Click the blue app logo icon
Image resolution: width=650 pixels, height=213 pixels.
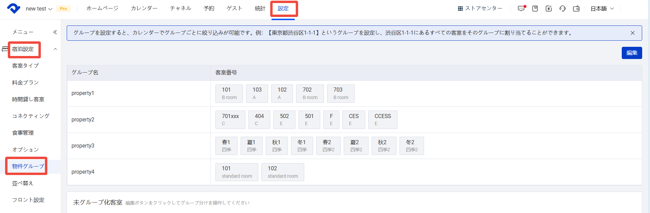tap(14, 8)
